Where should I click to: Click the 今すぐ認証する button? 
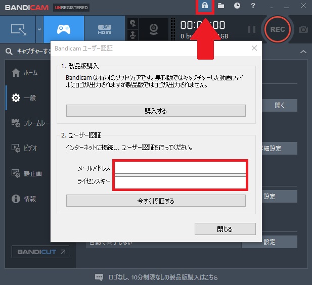click(x=156, y=201)
